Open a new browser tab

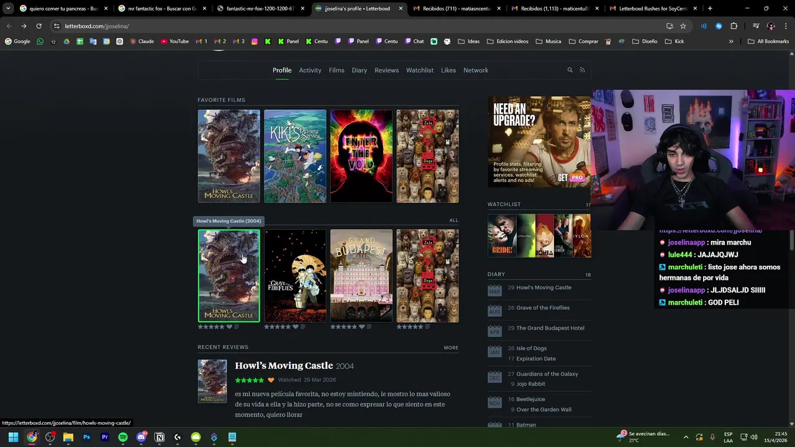[x=710, y=9]
